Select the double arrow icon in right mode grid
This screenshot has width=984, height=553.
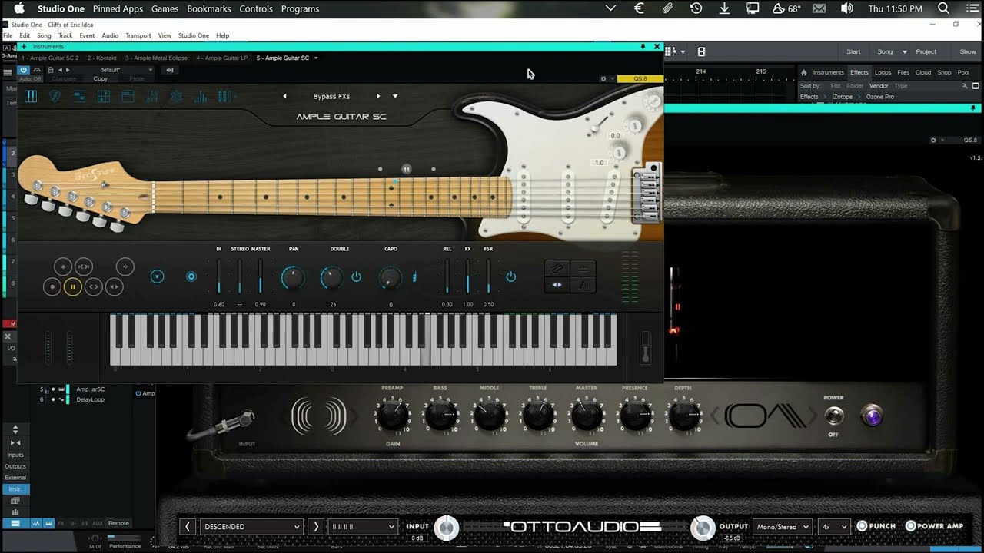pos(557,285)
